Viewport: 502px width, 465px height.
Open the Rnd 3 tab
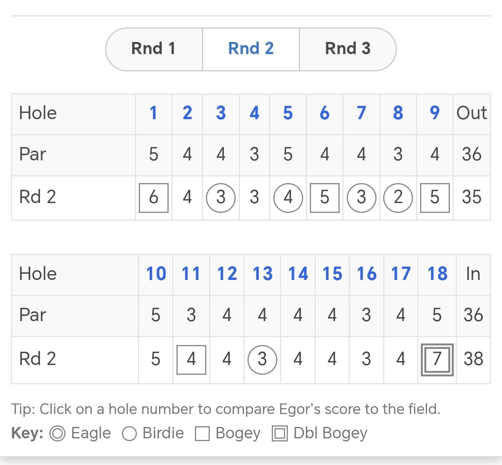click(347, 49)
